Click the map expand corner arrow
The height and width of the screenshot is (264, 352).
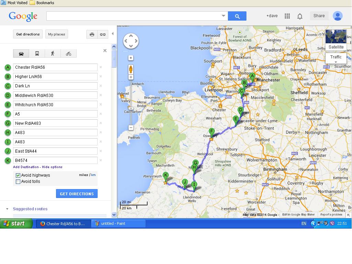[349, 215]
